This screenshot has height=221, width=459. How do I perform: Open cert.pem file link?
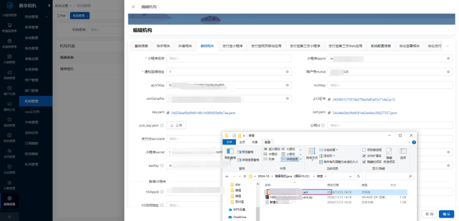point(365,113)
